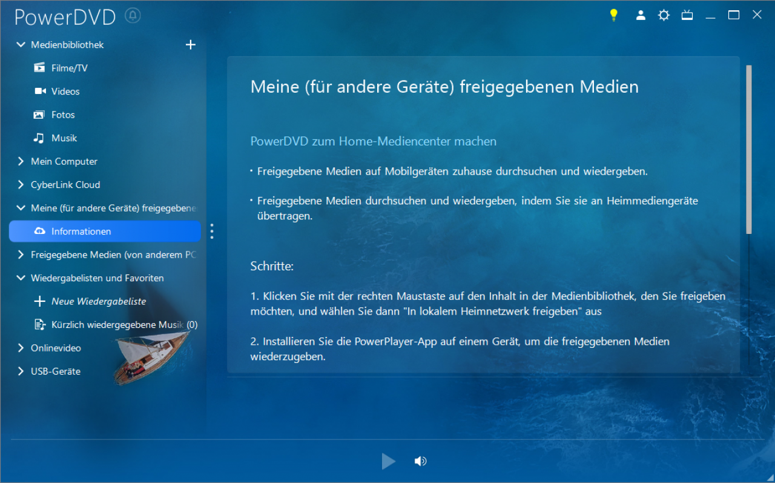775x483 pixels.
Task: Click the PowerDVD logo text
Action: (x=65, y=17)
